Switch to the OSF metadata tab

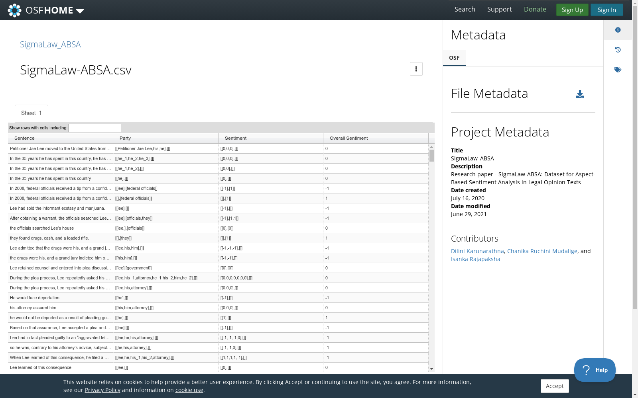454,58
